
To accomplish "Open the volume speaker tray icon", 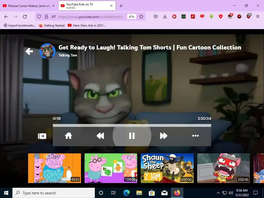I will tap(231, 193).
